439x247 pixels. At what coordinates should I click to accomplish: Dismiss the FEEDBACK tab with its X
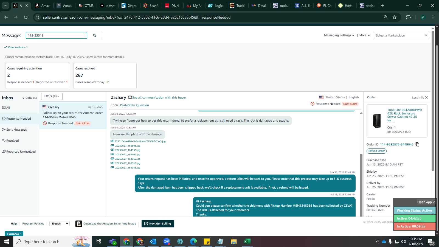[x=21, y=234]
